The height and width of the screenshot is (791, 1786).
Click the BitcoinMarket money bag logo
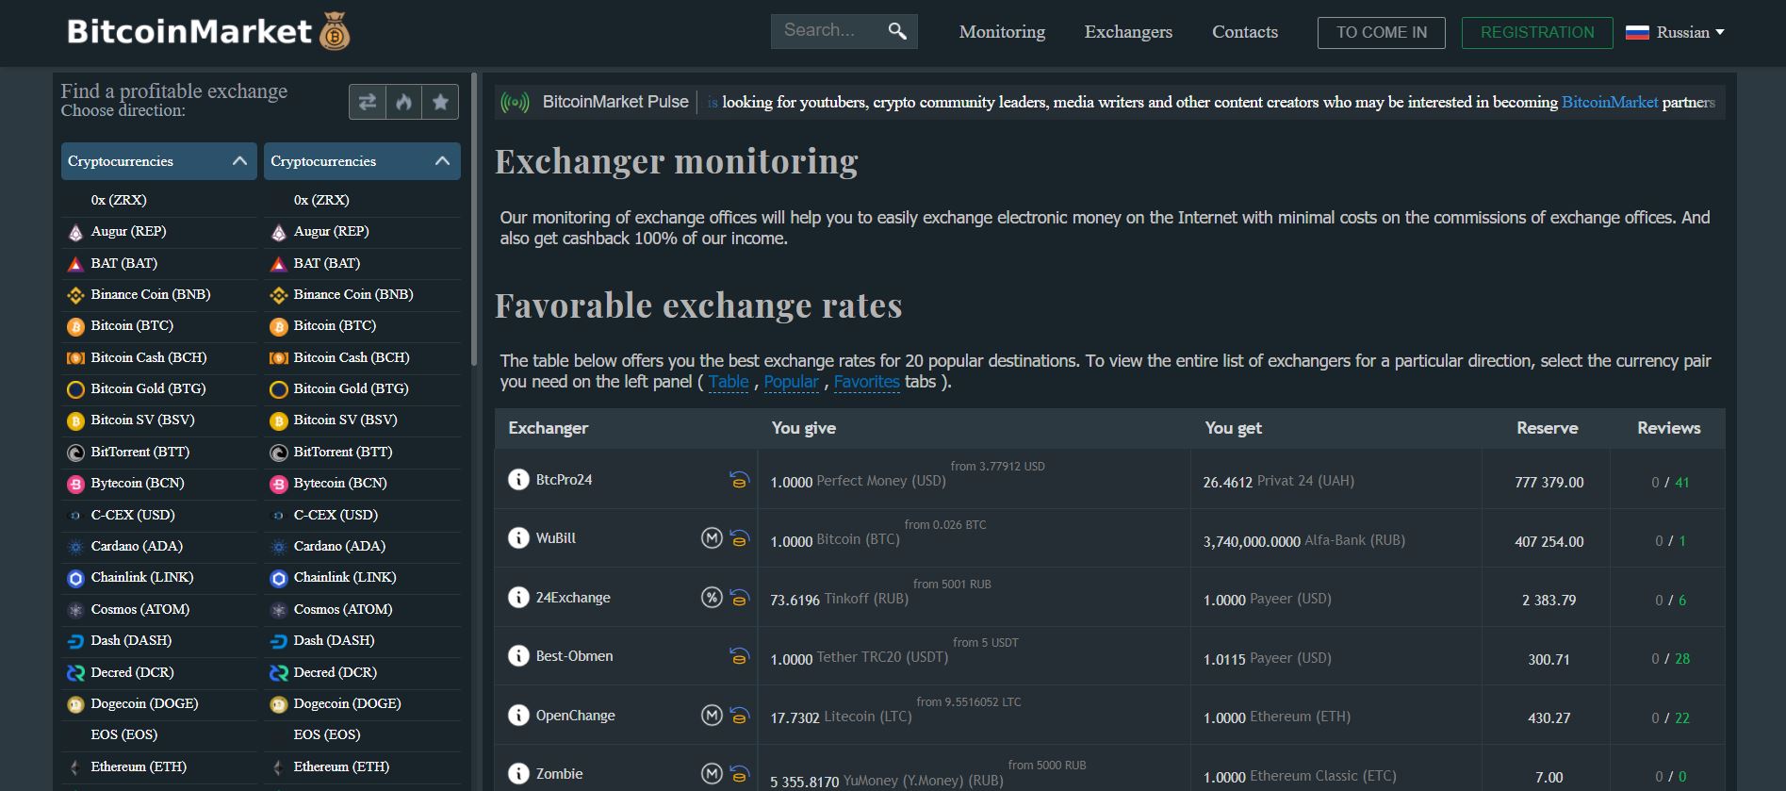click(x=335, y=31)
